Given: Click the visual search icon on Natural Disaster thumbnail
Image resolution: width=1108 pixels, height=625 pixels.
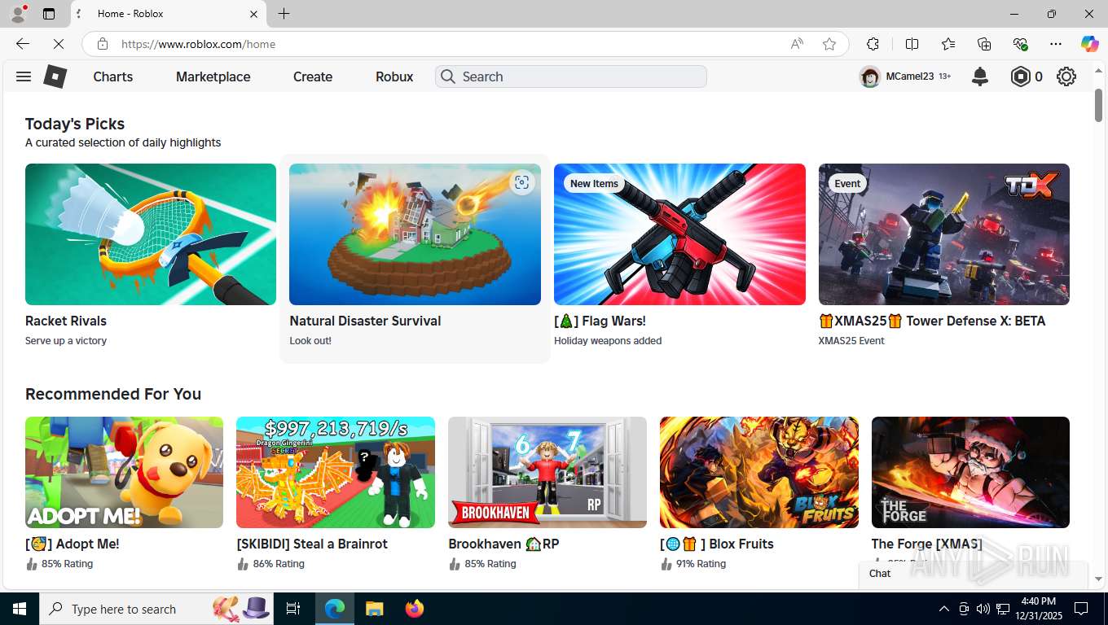Looking at the screenshot, I should 521,182.
